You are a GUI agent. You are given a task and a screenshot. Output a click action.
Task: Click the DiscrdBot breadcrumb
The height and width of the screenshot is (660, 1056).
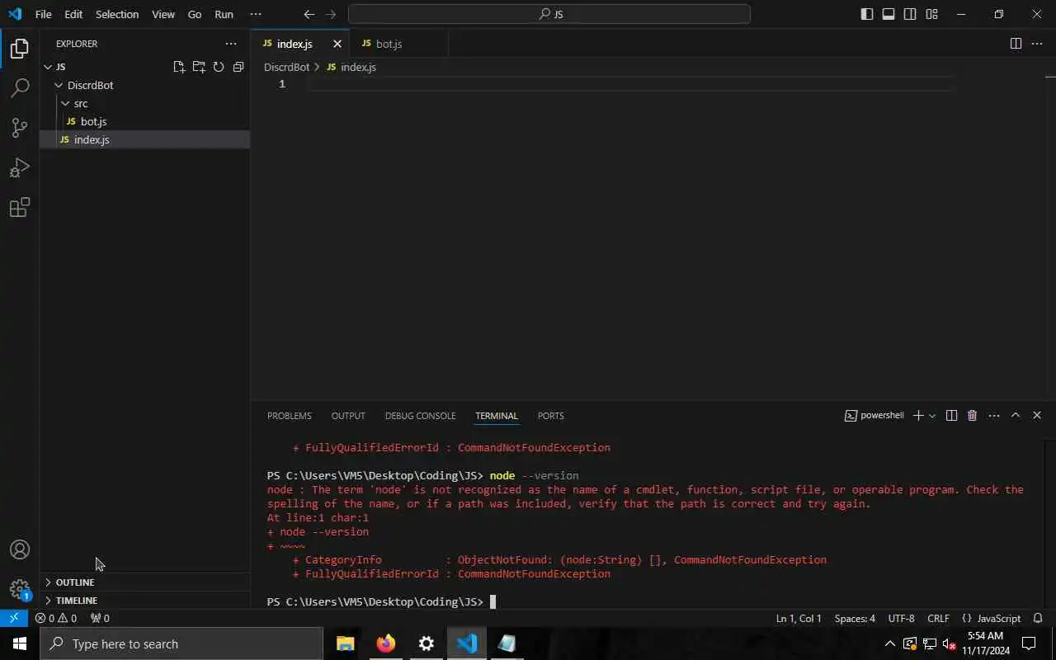[x=286, y=67]
